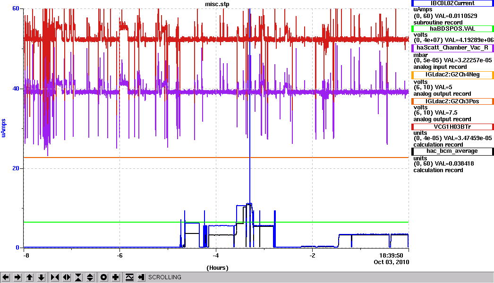Click the VAL=0.0110529 reading for IBC0L02Current
The height and width of the screenshot is (283, 494).
coord(456,16)
